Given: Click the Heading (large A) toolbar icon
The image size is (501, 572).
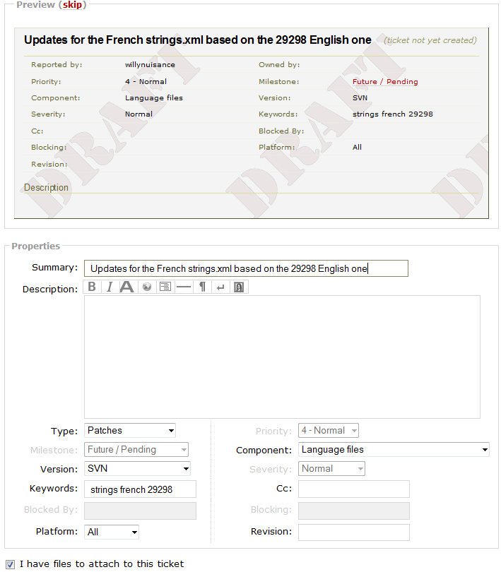Looking at the screenshot, I should (127, 287).
